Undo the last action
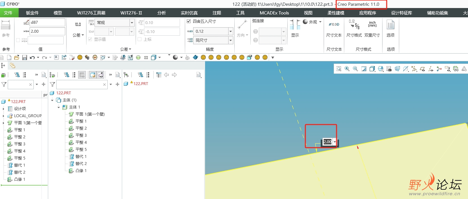 click(32, 57)
